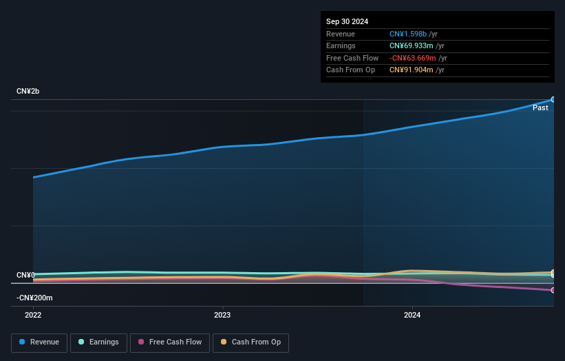This screenshot has width=565, height=361.
Task: Click the orange Cash From Op endpoint marker
Action: click(553, 272)
